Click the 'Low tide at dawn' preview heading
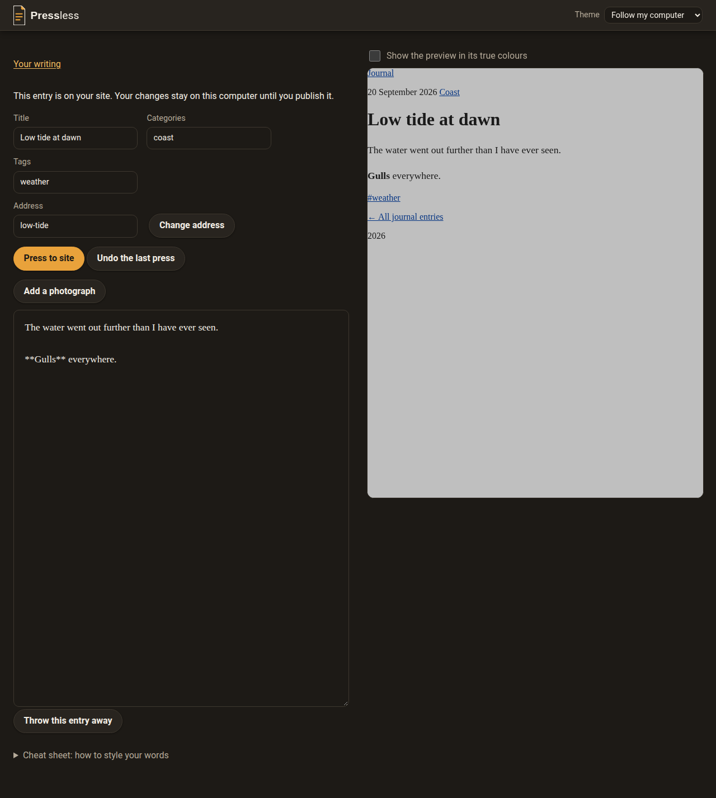This screenshot has height=798, width=716. pyautogui.click(x=434, y=120)
